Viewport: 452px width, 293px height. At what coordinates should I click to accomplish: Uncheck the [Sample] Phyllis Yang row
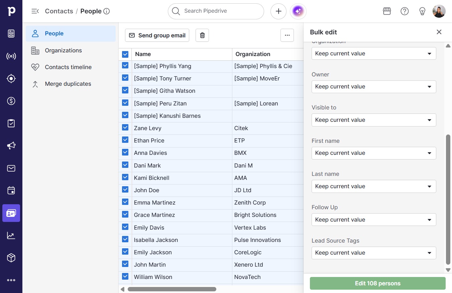(125, 66)
